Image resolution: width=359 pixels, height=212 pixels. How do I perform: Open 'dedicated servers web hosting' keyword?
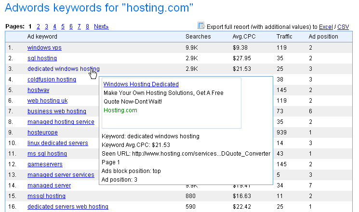(67, 207)
